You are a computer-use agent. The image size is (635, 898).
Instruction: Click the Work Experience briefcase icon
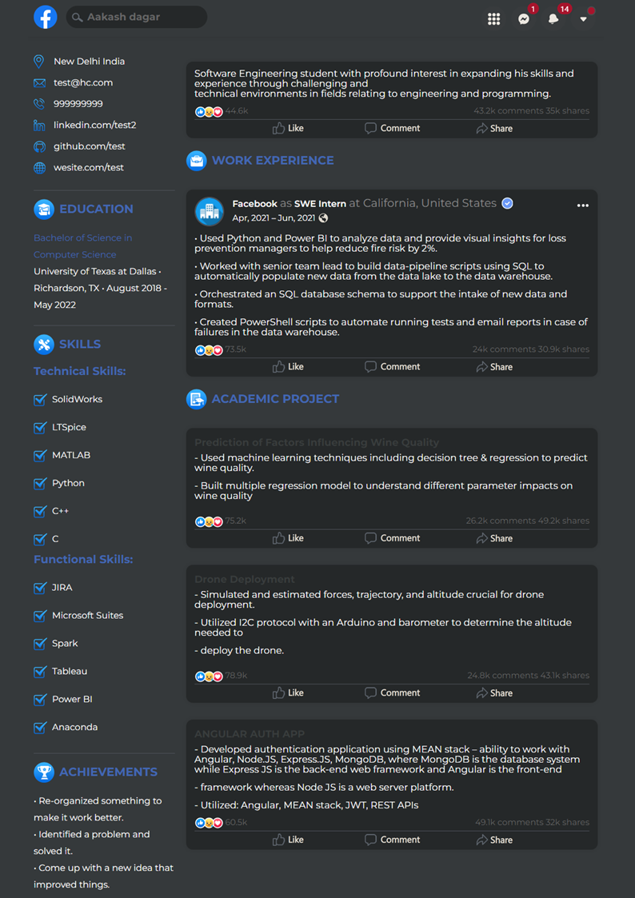click(x=197, y=161)
